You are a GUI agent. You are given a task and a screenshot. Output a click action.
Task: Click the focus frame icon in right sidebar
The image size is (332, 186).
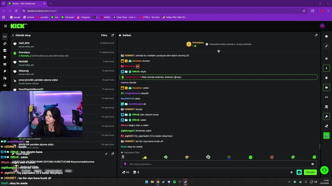pyautogui.click(x=326, y=59)
